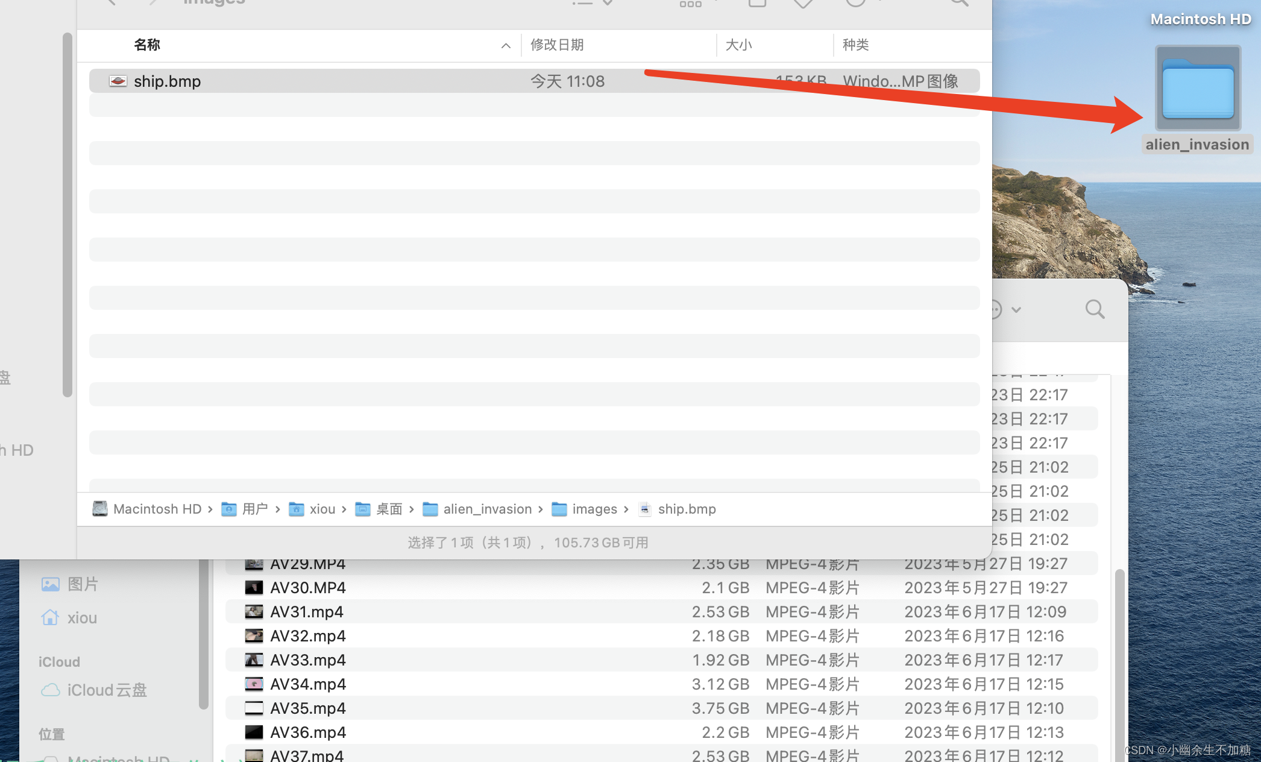Click alien_invasion in the path bar
This screenshot has height=762, width=1261.
point(488,509)
